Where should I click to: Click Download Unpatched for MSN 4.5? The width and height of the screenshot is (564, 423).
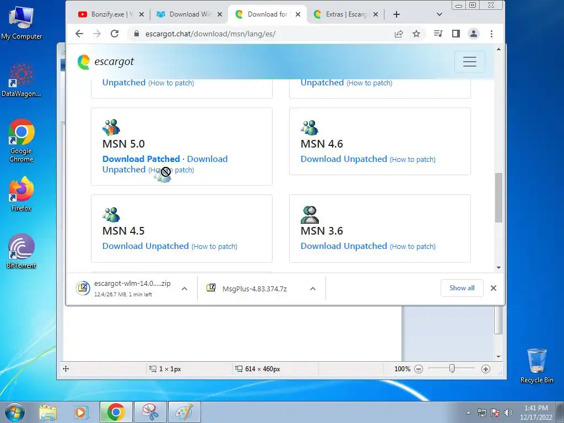[145, 246]
